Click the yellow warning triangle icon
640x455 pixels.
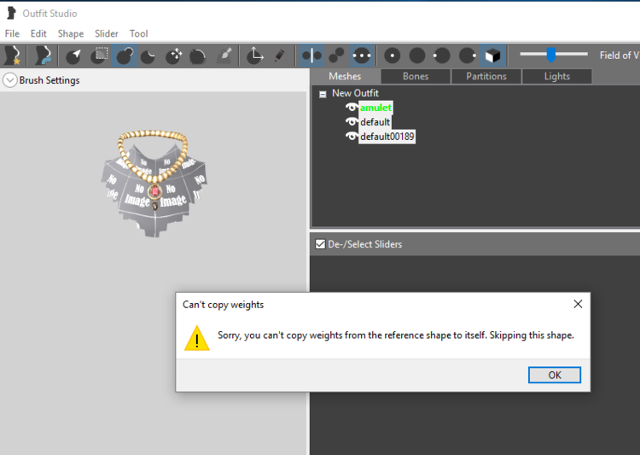pos(197,338)
